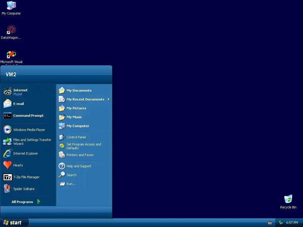Click the All Programs label
Image resolution: width=303 pixels, height=227 pixels.
coord(22,202)
